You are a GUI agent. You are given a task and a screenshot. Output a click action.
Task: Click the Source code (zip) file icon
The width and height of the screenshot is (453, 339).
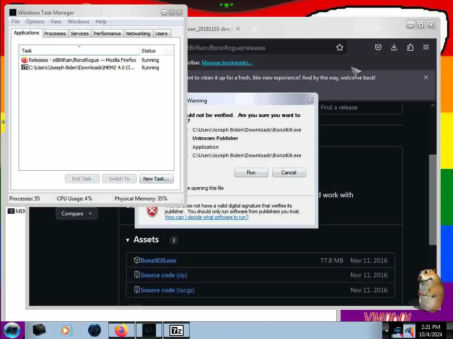pyautogui.click(x=137, y=275)
